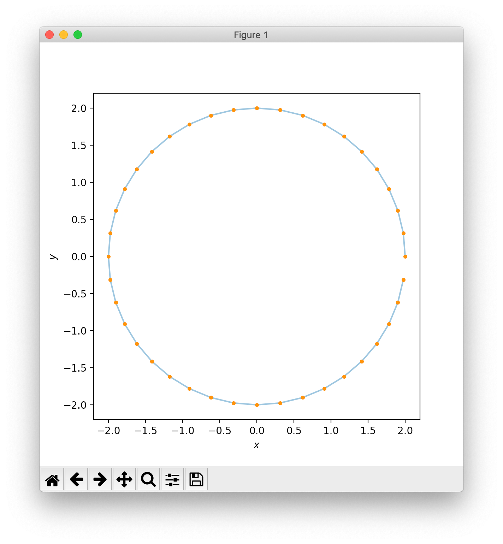Click the leftmost orange point at x=-2.0
This screenshot has height=544, width=503.
pos(108,256)
